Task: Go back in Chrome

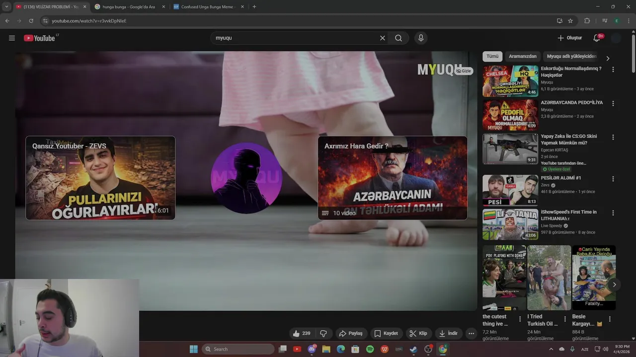Action: (7, 21)
